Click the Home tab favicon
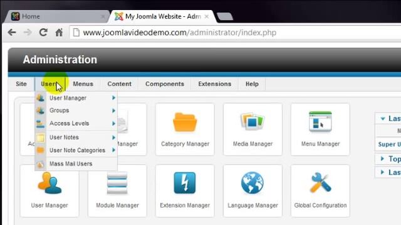Viewport: 401px width, 225px height. point(15,16)
